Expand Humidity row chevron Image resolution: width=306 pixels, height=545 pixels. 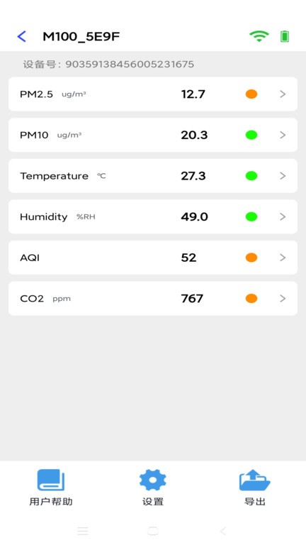283,216
